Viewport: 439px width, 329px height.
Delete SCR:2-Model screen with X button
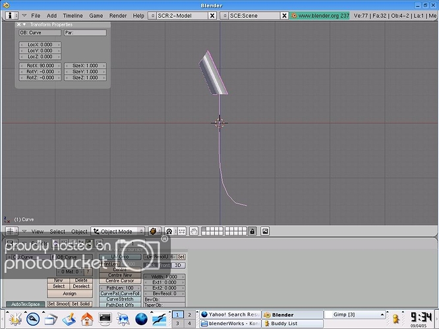click(x=212, y=16)
